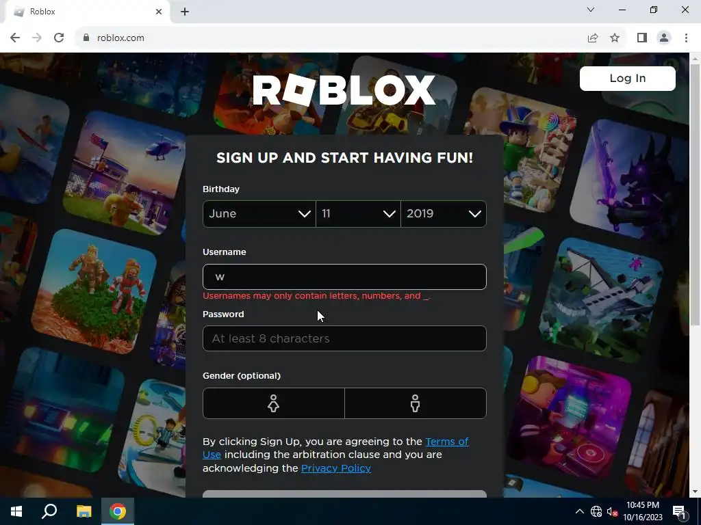The height and width of the screenshot is (525, 701).
Task: Select the female gender icon
Action: pos(274,403)
